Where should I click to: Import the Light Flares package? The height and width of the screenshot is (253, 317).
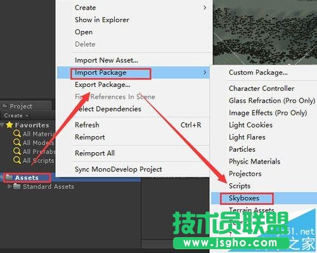[x=264, y=137]
